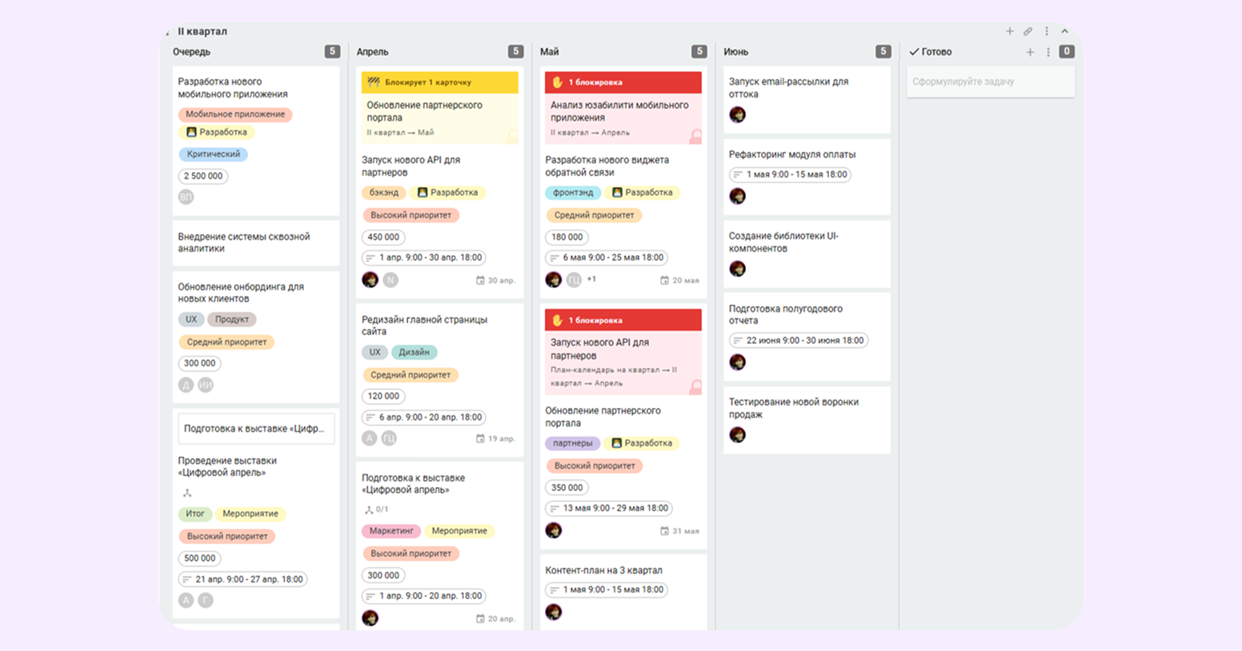This screenshot has width=1242, height=651.
Task: Click the Июнь column title
Action: pos(735,52)
